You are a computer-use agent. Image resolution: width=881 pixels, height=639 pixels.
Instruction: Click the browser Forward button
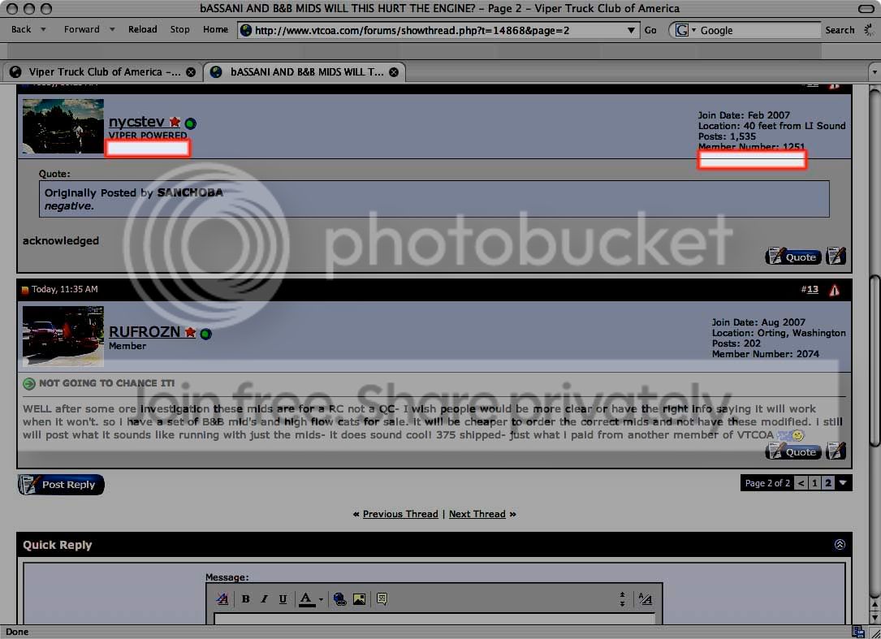81,29
